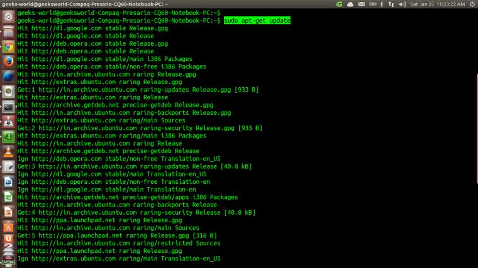478x268 pixels.
Task: Click the terminal window title in top bar
Action: click(85, 4)
